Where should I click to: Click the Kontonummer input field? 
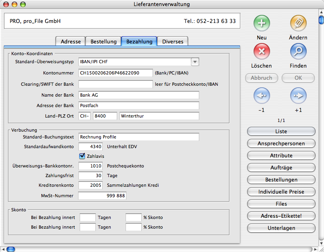116,73
